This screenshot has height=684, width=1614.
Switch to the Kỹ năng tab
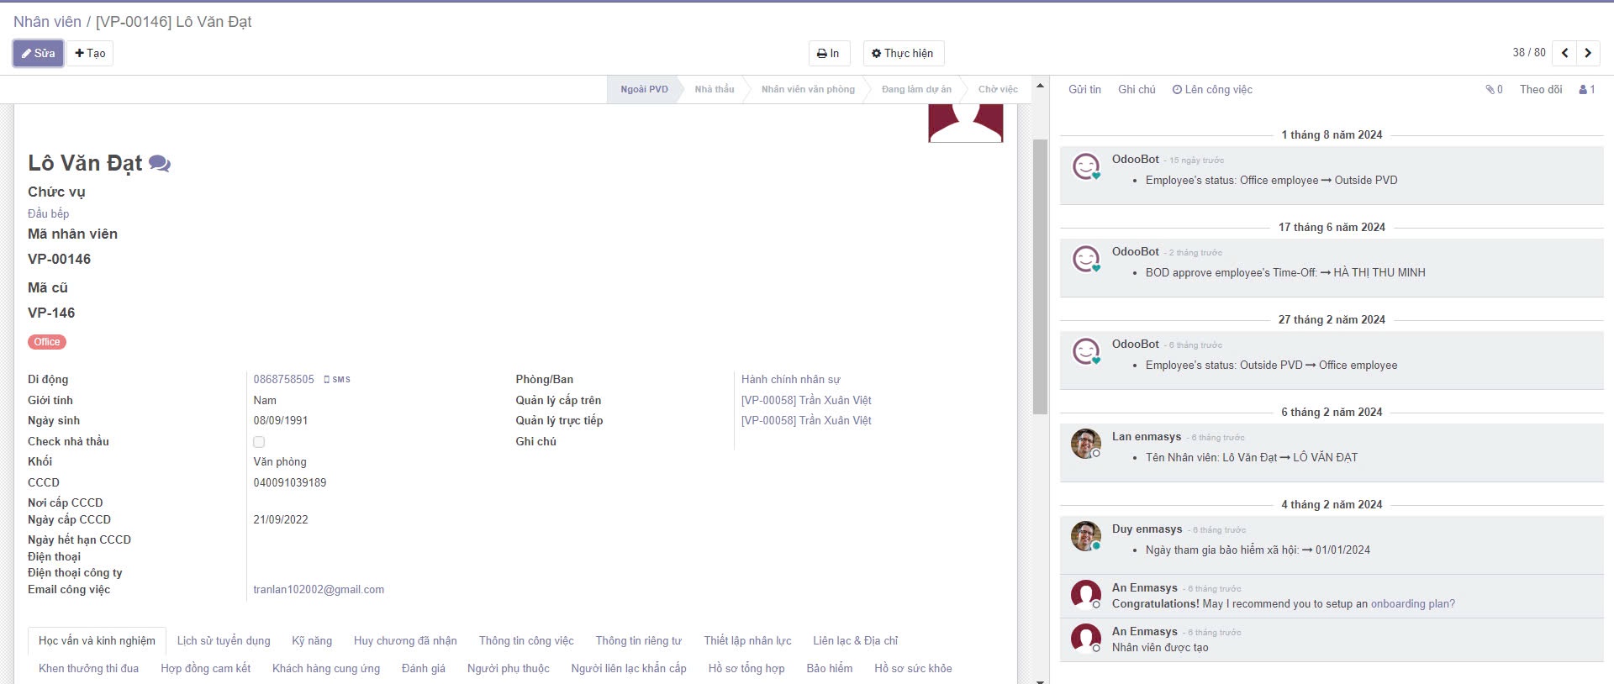(312, 641)
